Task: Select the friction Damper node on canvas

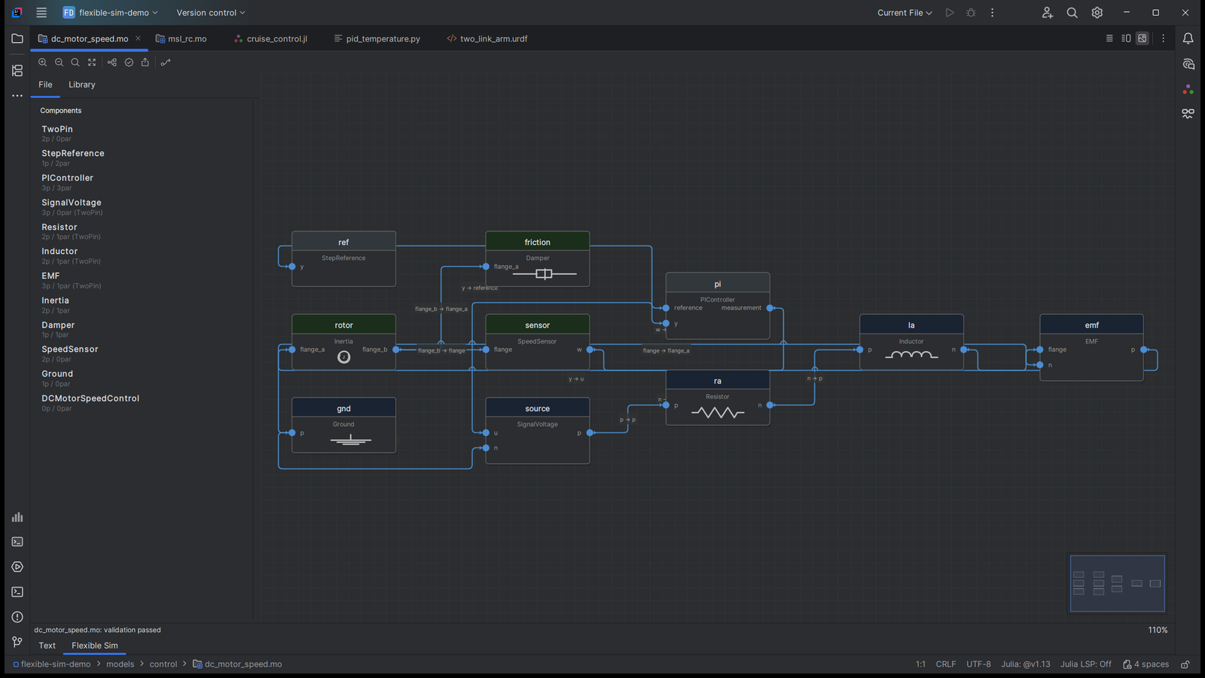Action: (538, 259)
